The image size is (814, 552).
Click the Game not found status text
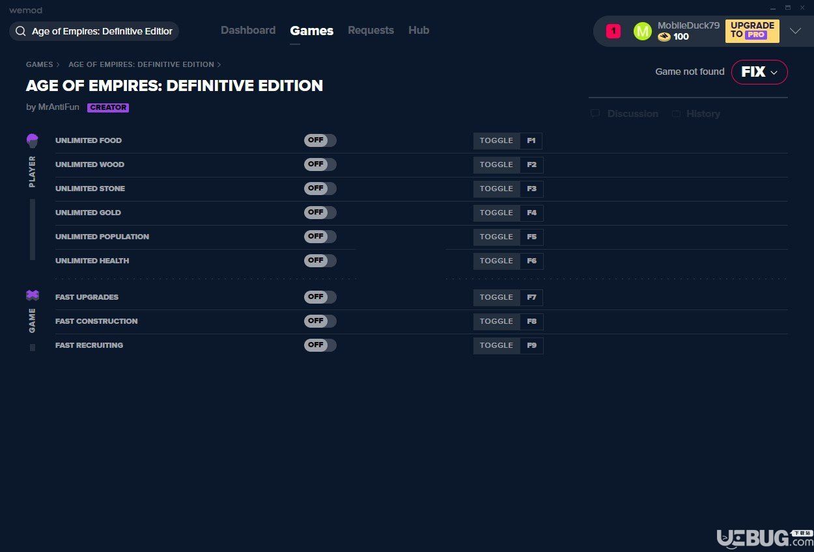690,72
